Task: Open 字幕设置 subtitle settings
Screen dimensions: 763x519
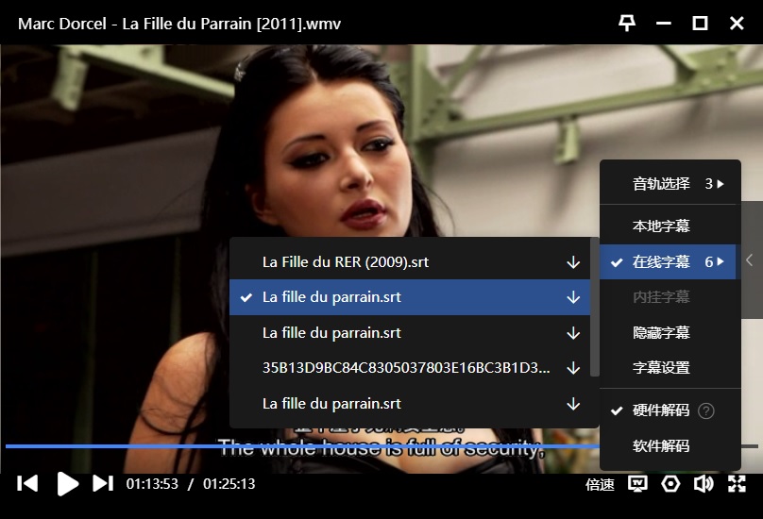Action: click(x=660, y=368)
